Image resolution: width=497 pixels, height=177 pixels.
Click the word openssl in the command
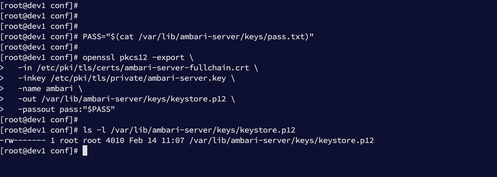click(x=99, y=57)
